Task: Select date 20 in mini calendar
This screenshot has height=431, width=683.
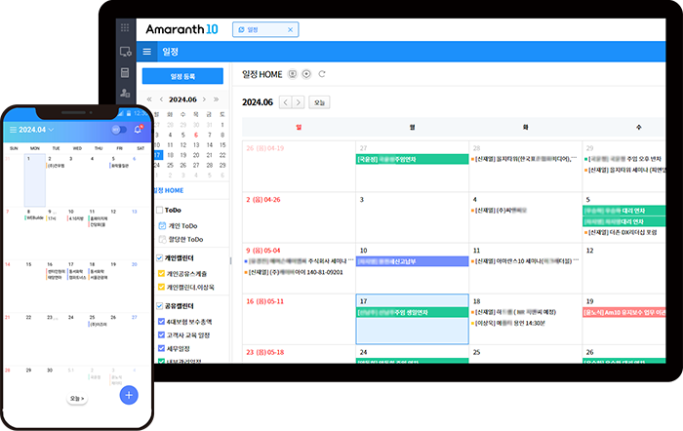Action: click(196, 155)
